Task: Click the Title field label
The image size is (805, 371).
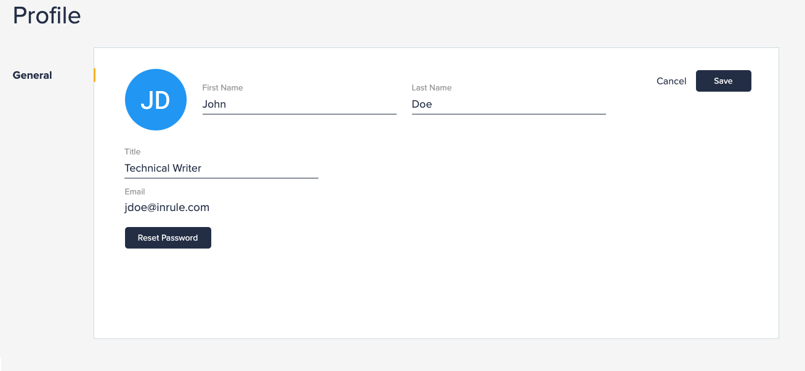Action: tap(132, 152)
